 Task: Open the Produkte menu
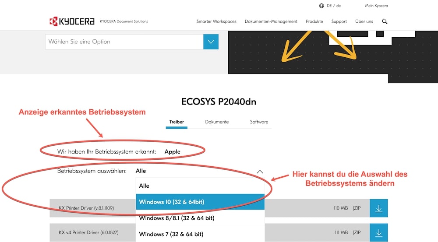click(x=314, y=21)
